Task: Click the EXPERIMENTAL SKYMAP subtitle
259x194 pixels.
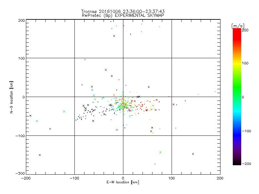Action: pyautogui.click(x=140, y=15)
